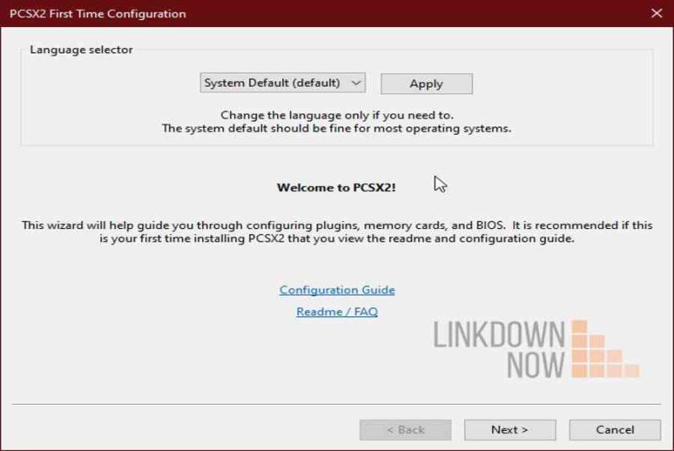Click the PCSX2 First Time Configuration title text
Screen dimensions: 674x451
[x=98, y=13]
